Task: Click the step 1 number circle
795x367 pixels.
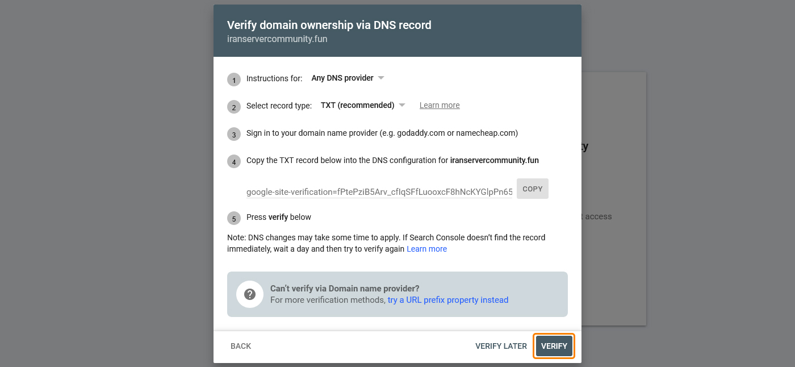Action: (234, 80)
